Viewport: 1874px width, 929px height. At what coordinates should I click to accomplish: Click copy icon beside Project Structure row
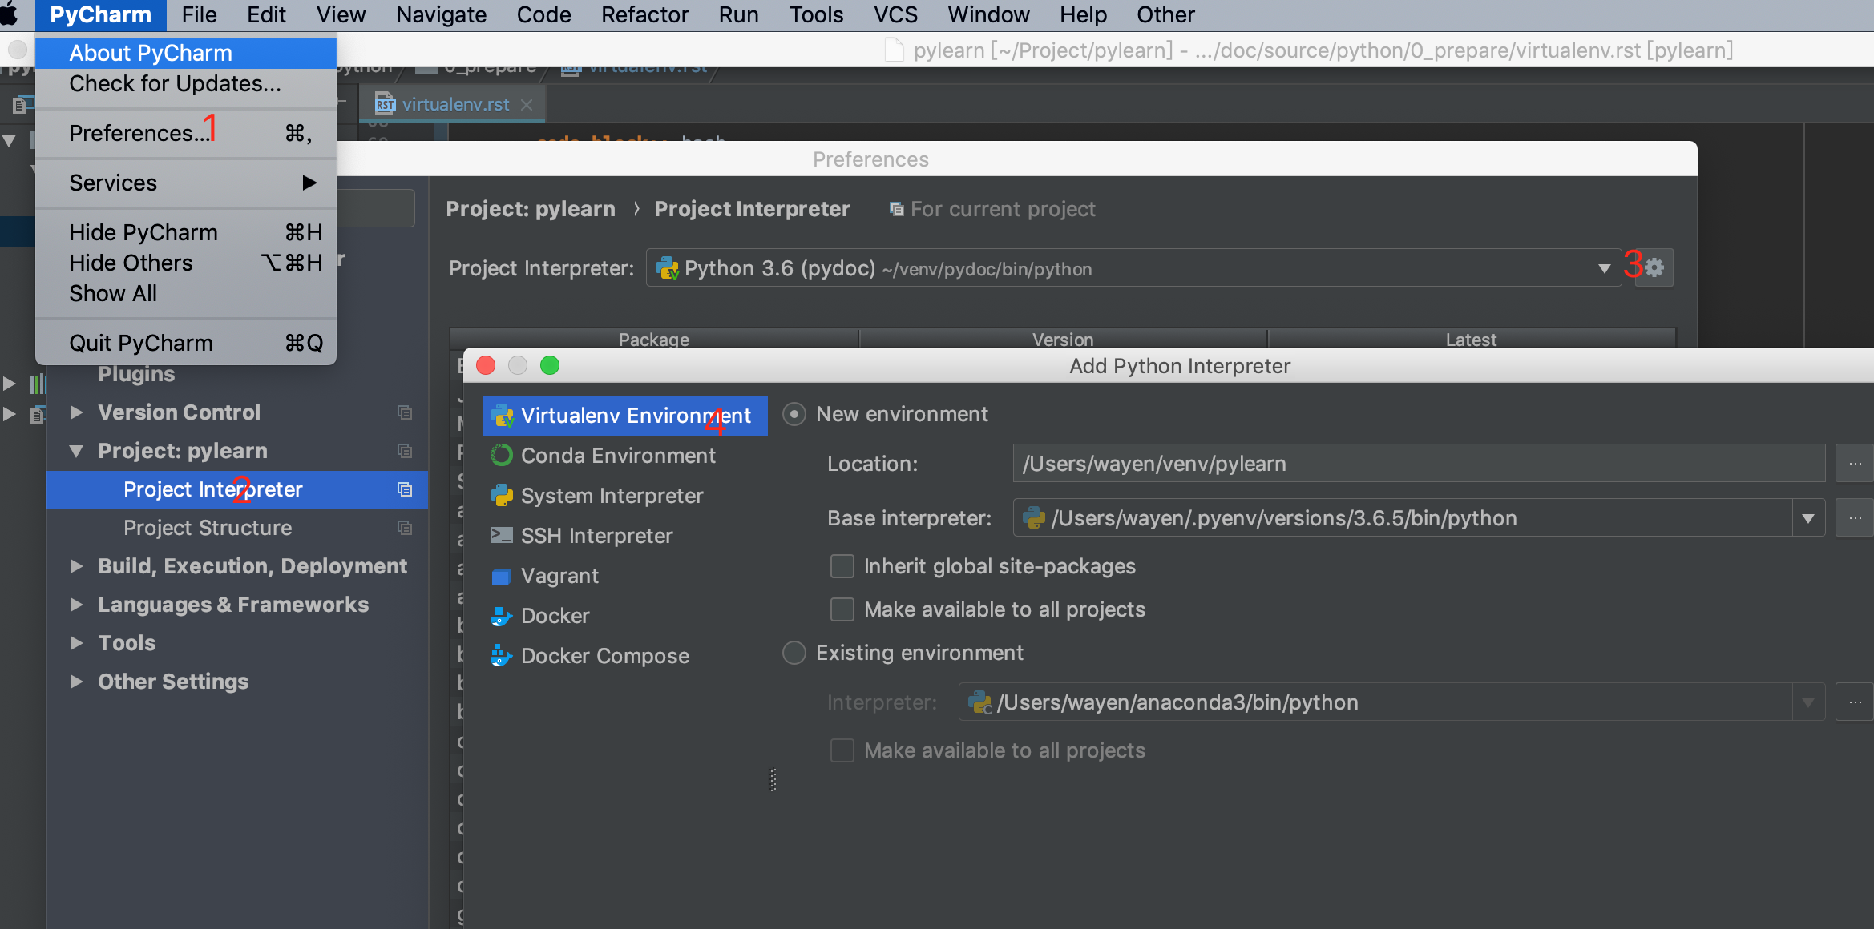coord(405,528)
